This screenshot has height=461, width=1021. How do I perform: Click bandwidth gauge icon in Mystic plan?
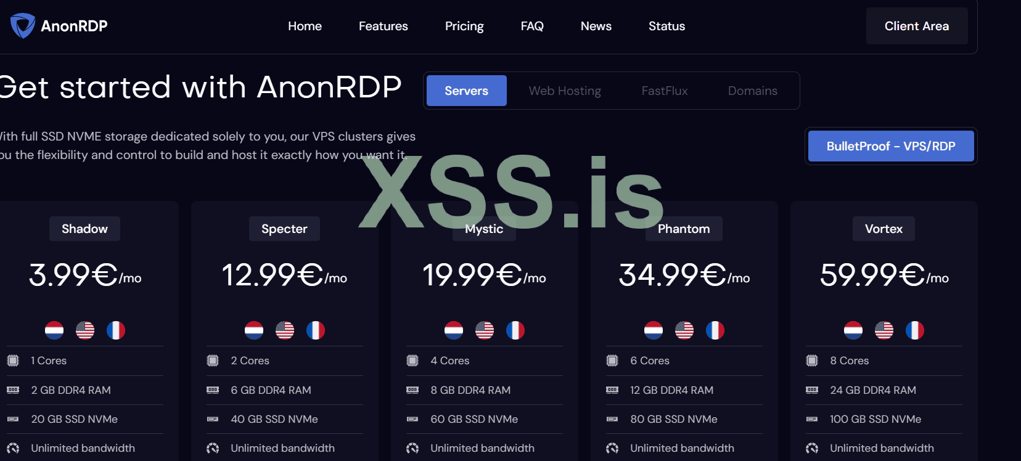[412, 448]
